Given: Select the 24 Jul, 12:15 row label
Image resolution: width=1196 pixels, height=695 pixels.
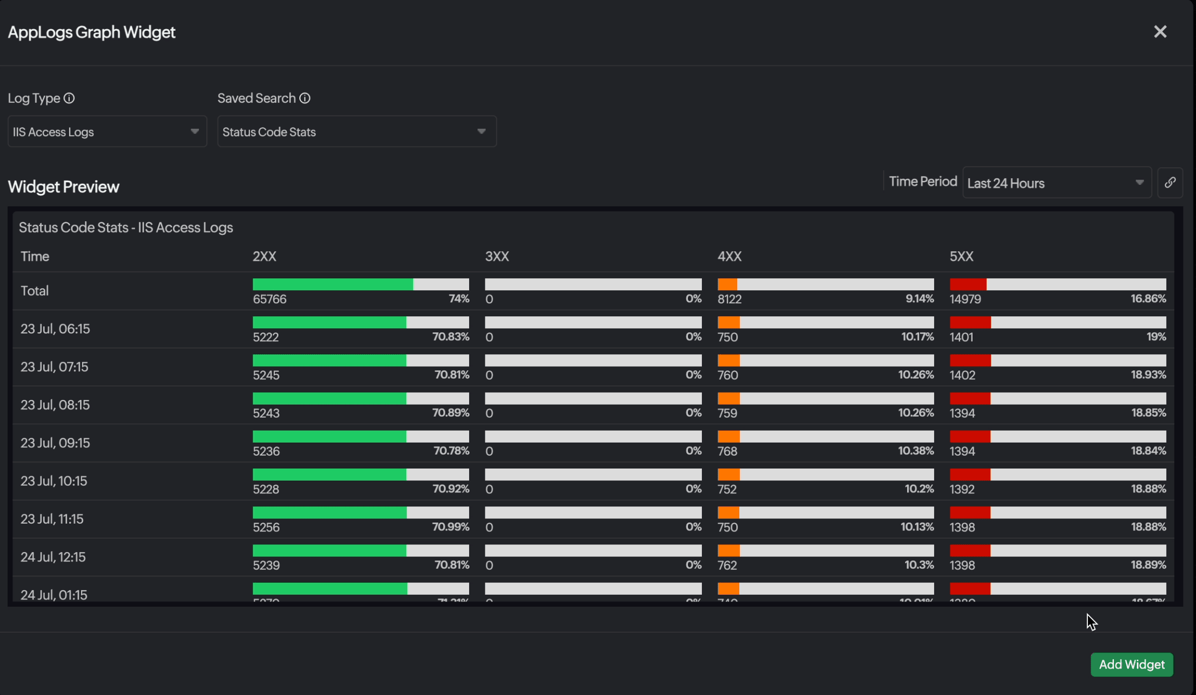Looking at the screenshot, I should [53, 557].
